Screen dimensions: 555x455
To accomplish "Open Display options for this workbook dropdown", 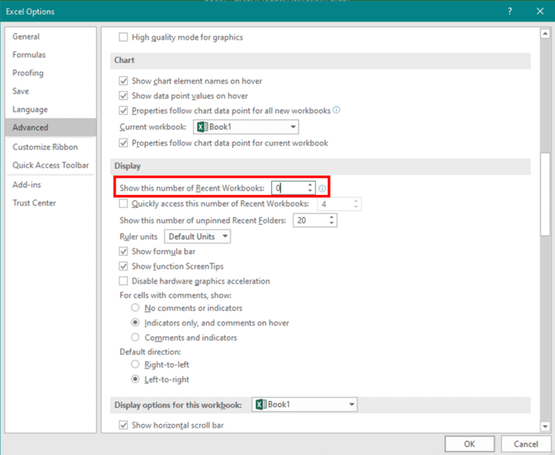I will pyautogui.click(x=304, y=404).
